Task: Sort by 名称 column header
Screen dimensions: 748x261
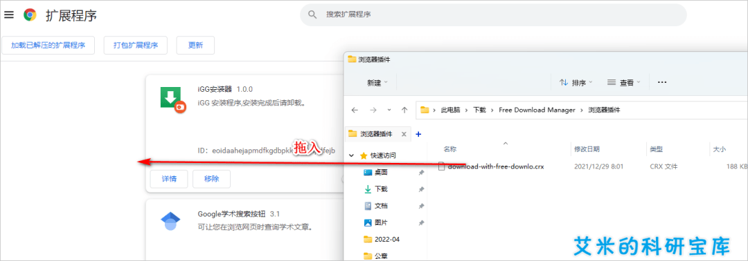Action: pyautogui.click(x=450, y=149)
